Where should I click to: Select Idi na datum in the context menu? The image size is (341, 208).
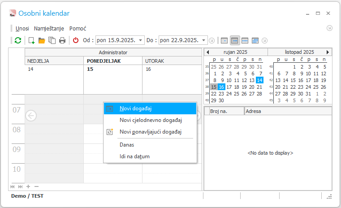click(x=150, y=156)
